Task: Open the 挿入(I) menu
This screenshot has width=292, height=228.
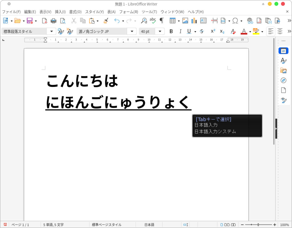Action: 60,12
